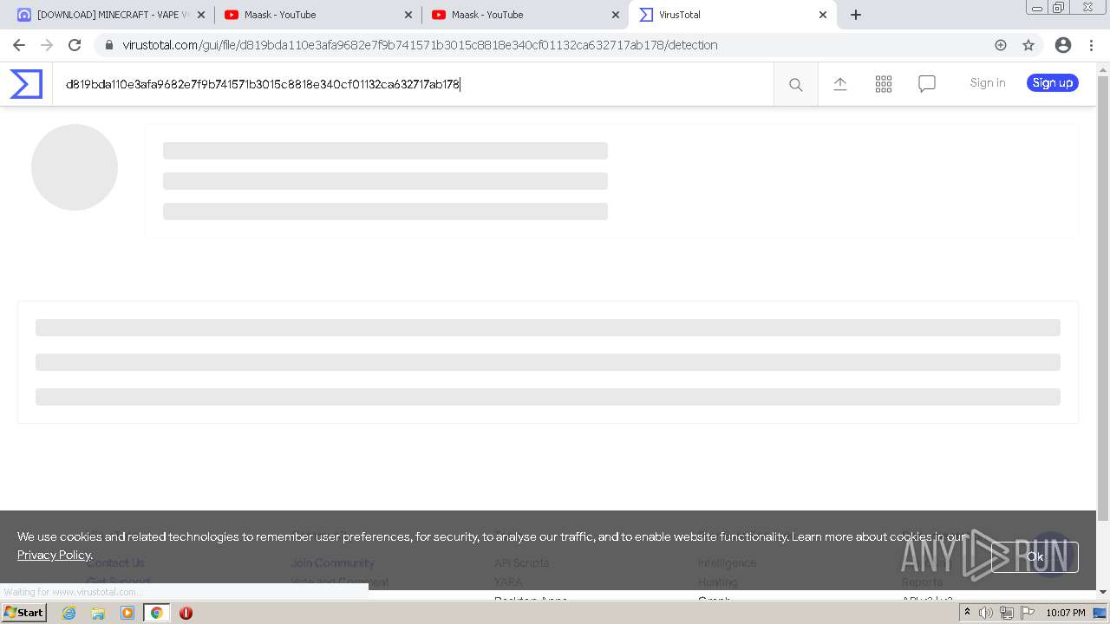Click the Sign up button
1110x624 pixels.
pos(1053,83)
